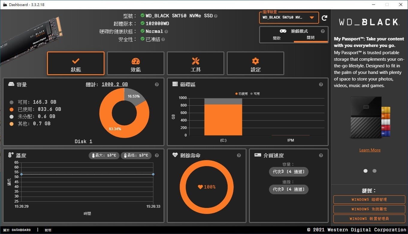
Task: Click help icon in 介面速度 panel
Action: [x=321, y=155]
